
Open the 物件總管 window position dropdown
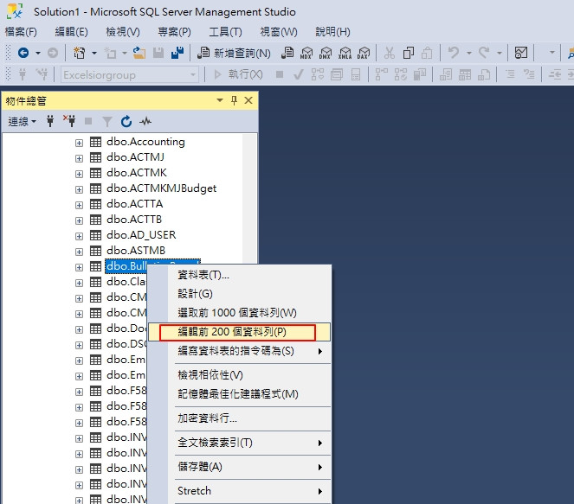pos(220,100)
